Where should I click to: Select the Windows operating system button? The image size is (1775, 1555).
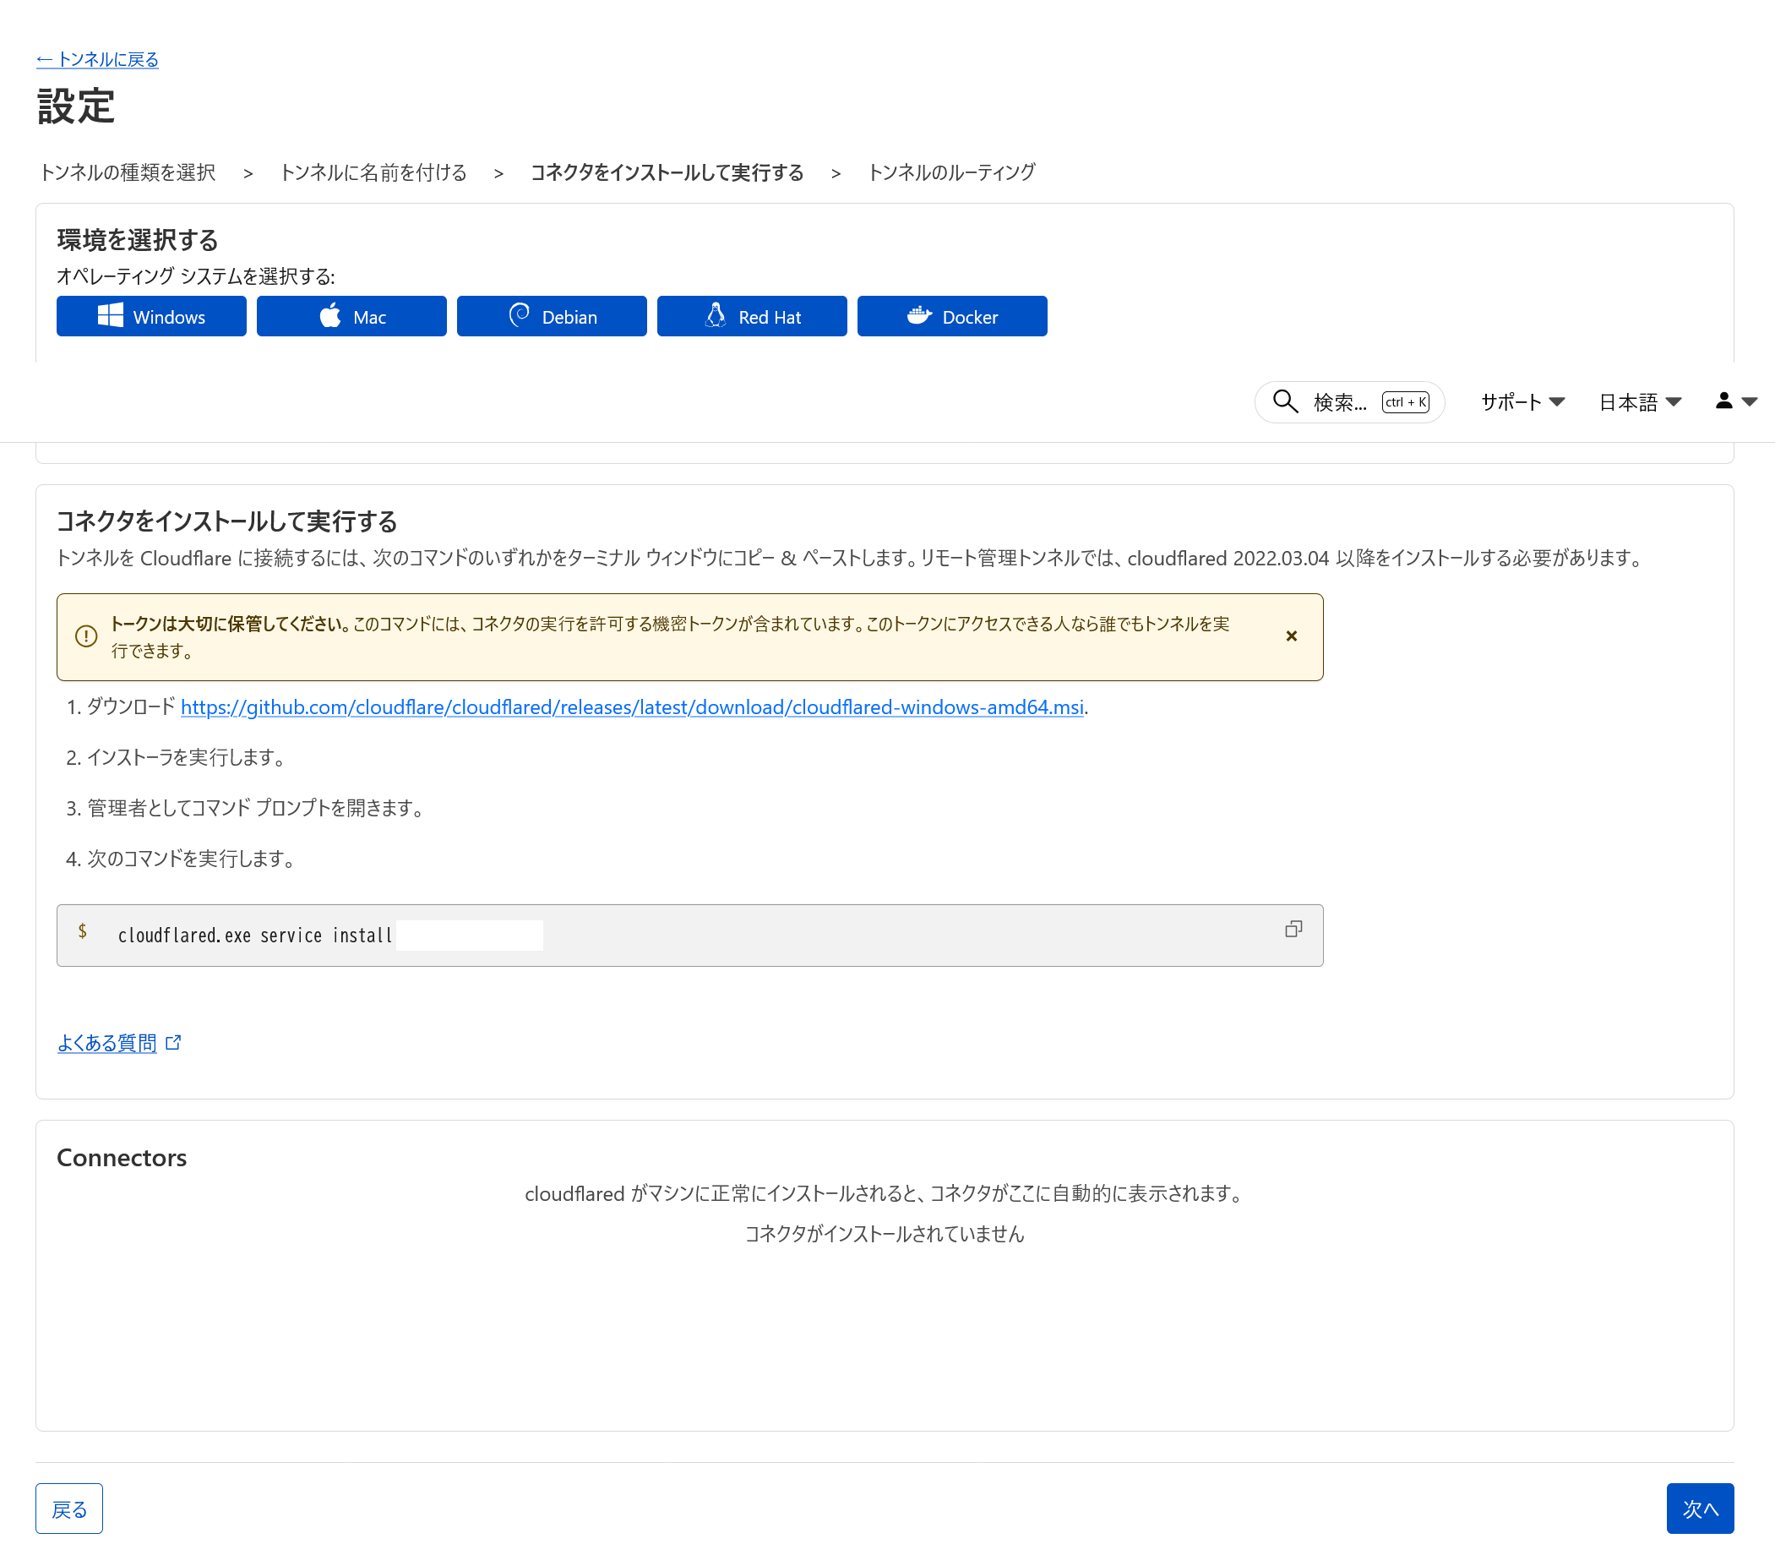151,316
